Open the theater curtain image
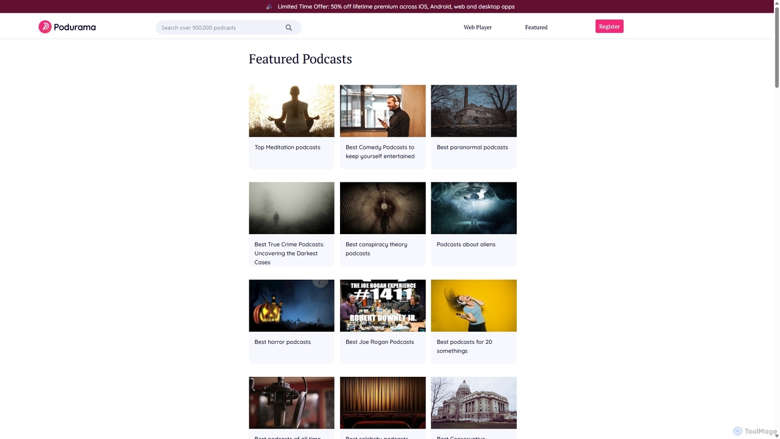This screenshot has height=439, width=780. click(x=383, y=402)
